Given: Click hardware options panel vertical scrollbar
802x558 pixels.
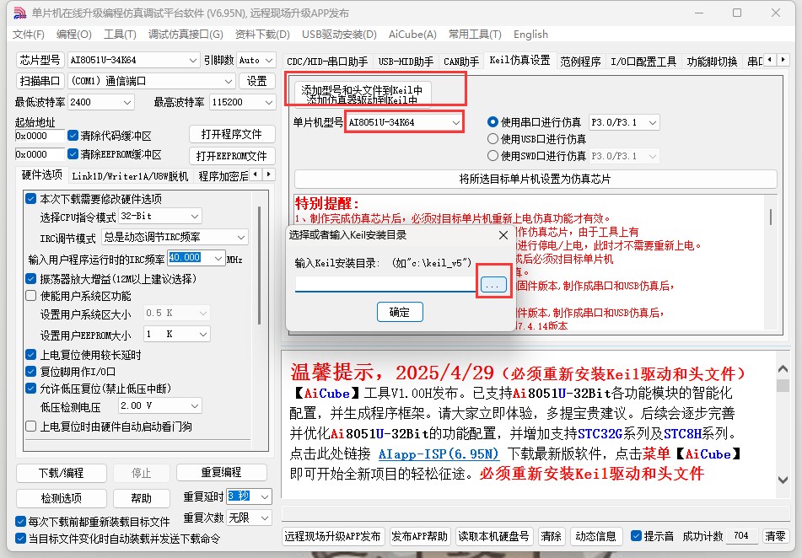Looking at the screenshot, I should click(x=260, y=266).
